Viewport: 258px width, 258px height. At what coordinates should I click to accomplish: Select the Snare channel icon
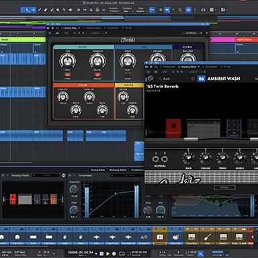(33, 237)
